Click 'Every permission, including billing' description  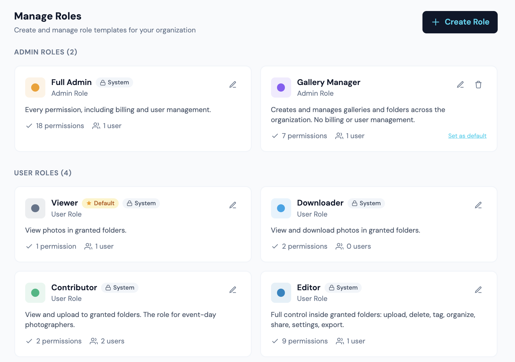118,110
